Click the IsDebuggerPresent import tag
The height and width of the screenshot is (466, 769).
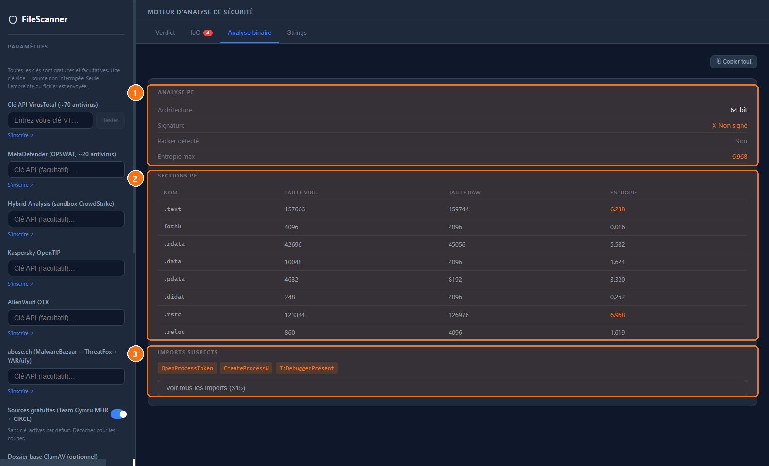(x=306, y=368)
